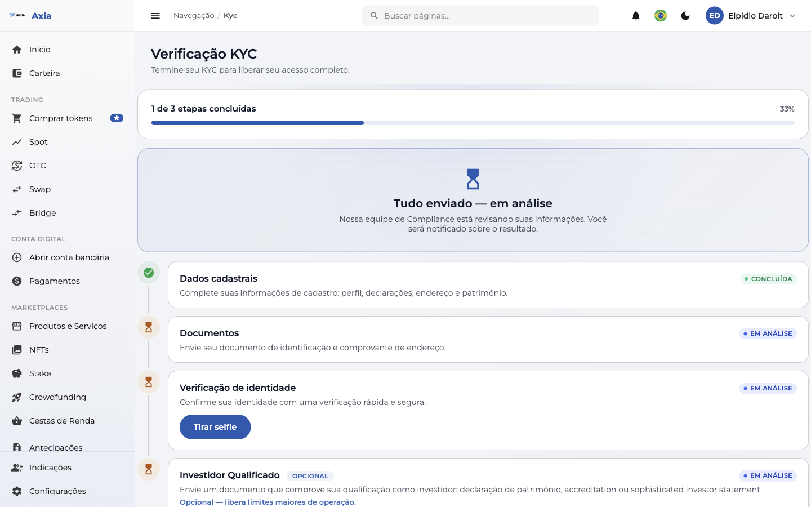Click the Dados cadastrais step card

[x=488, y=284]
